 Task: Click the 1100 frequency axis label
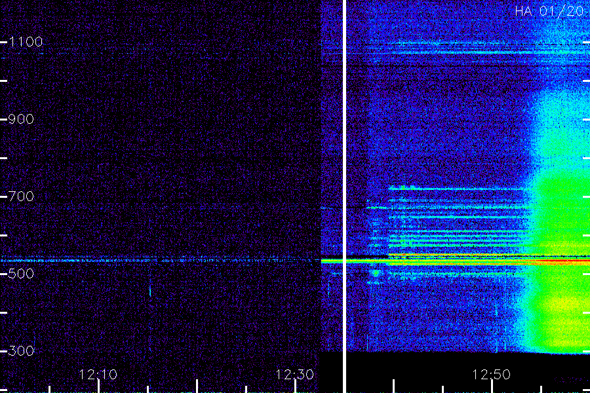pos(26,42)
